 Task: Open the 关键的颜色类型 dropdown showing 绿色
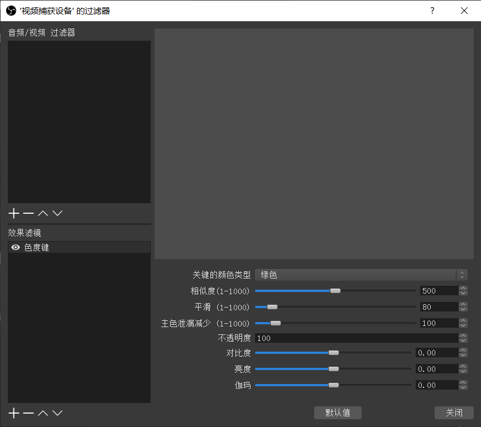click(x=361, y=275)
